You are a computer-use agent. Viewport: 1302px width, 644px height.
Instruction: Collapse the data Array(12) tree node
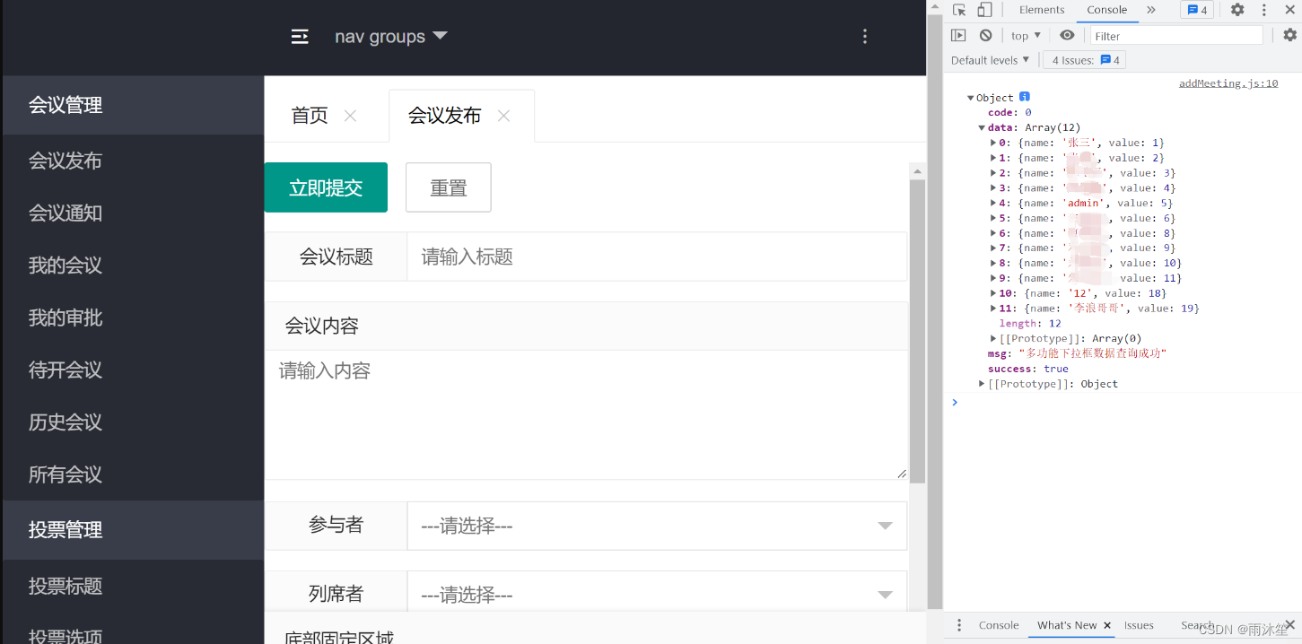982,128
